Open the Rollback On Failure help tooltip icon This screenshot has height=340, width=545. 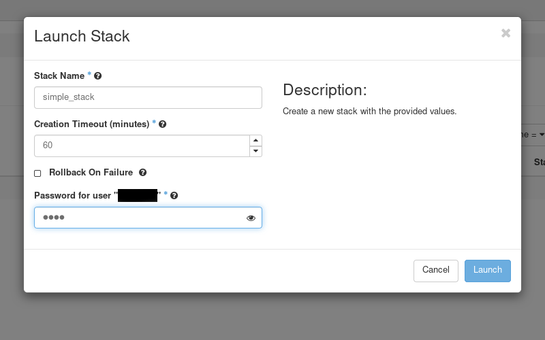point(143,173)
